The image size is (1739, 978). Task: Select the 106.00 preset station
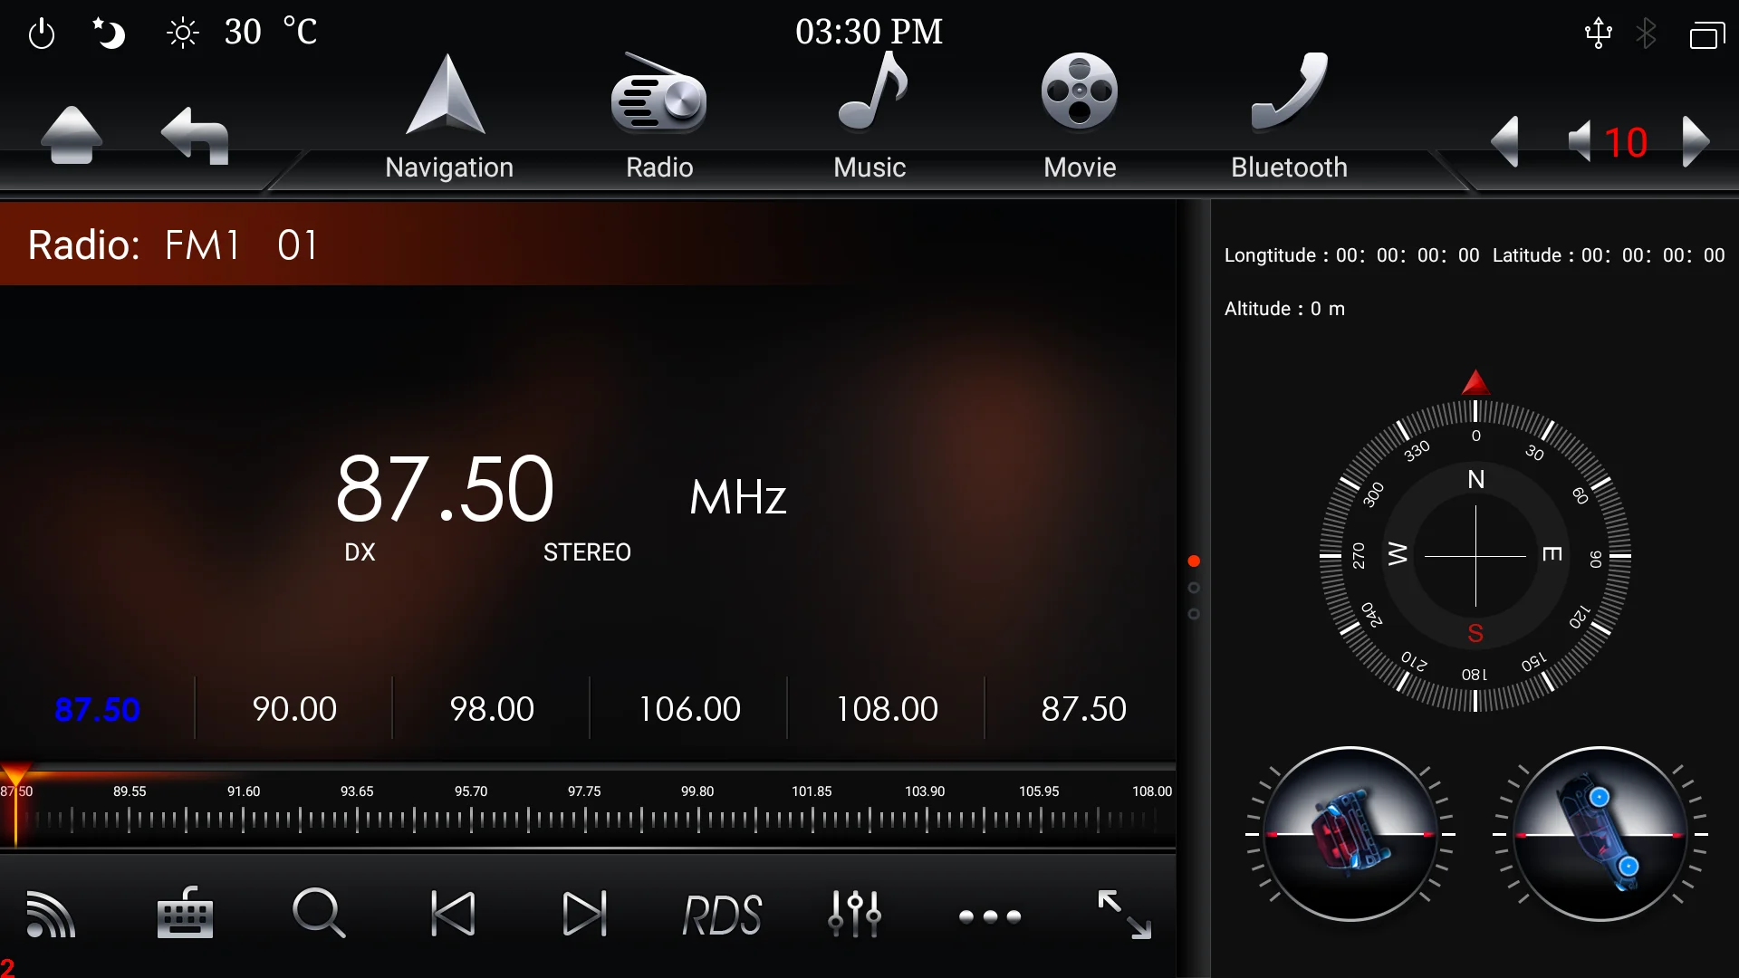[689, 709]
